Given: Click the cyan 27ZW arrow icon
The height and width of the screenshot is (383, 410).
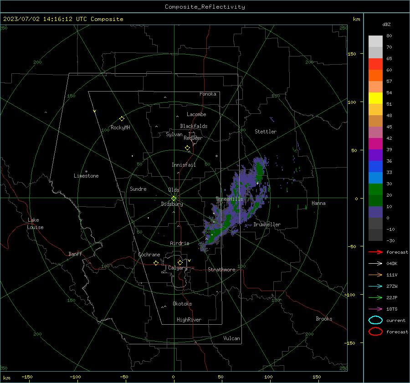Looking at the screenshot, I should (375, 286).
